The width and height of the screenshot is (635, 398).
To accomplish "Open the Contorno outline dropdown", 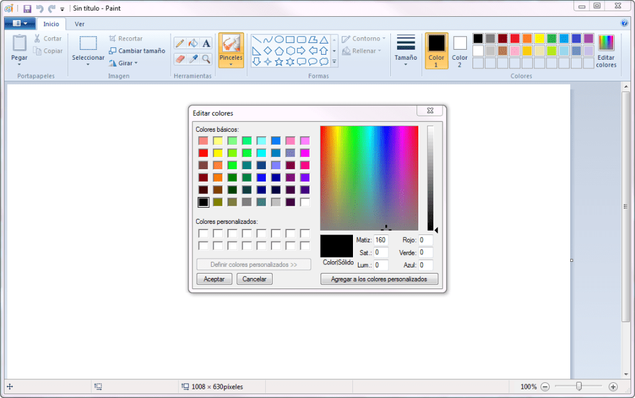I will click(364, 38).
